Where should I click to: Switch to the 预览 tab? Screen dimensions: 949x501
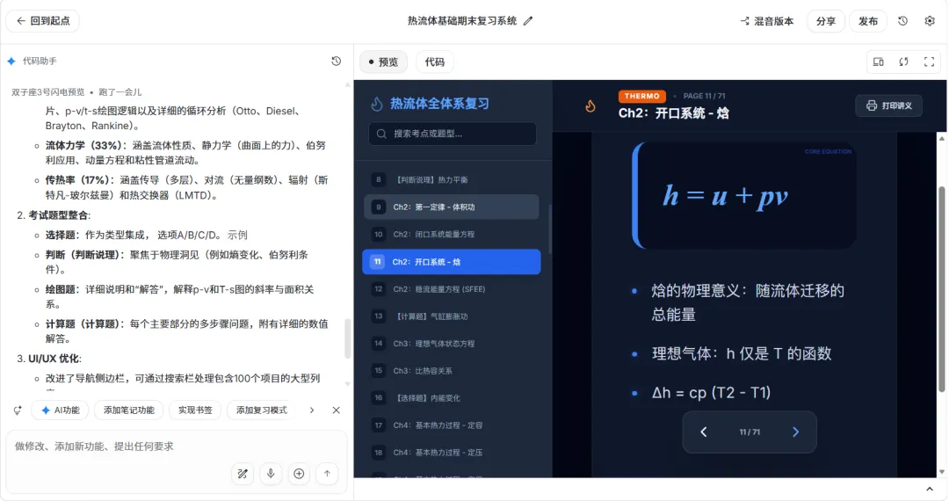[383, 62]
